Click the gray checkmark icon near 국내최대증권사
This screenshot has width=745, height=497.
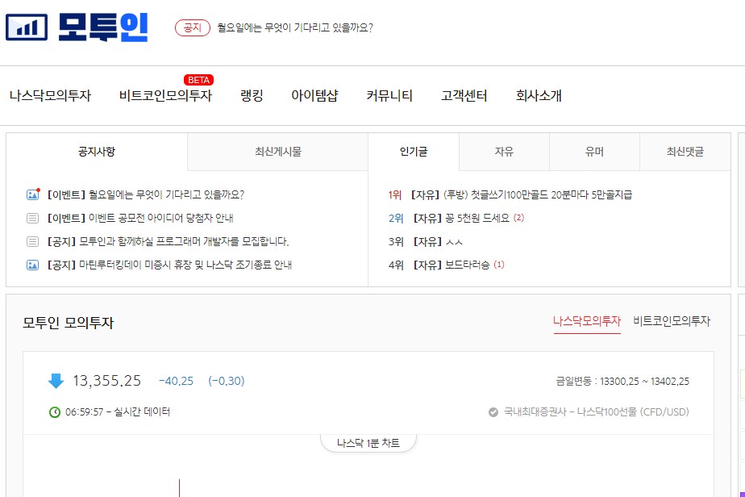(493, 411)
